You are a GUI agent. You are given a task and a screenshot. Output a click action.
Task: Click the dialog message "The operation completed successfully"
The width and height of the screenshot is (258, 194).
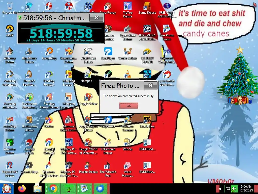(128, 96)
